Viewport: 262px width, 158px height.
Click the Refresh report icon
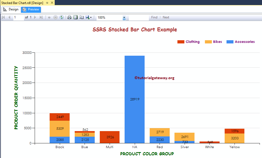pyautogui.click(x=62, y=17)
